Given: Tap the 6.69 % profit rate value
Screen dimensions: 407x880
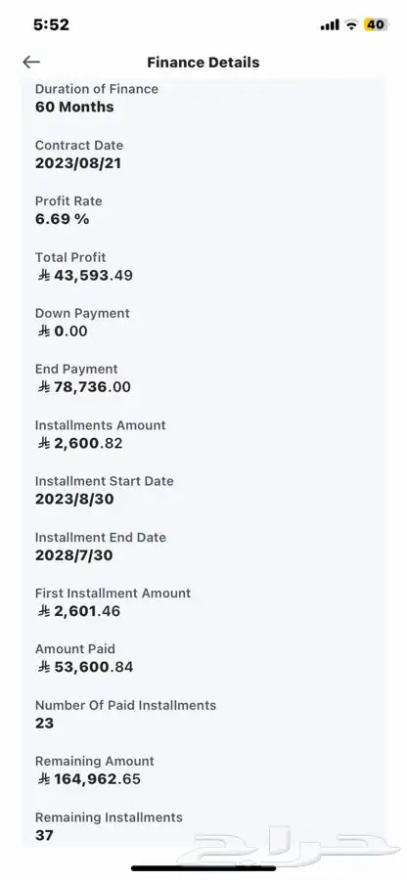Looking at the screenshot, I should pyautogui.click(x=63, y=219).
